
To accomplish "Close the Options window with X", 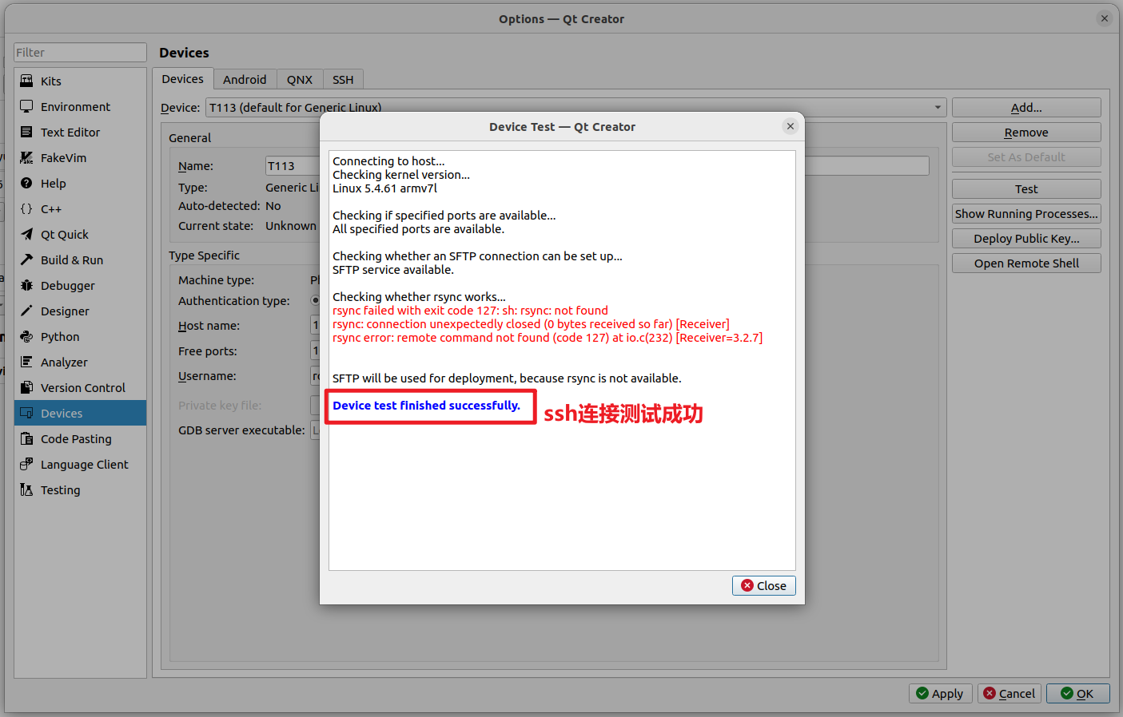I will tap(1104, 18).
